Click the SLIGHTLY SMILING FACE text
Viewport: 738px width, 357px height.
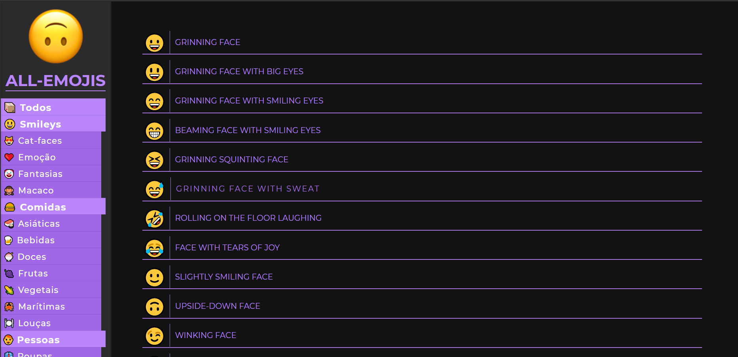(x=224, y=277)
